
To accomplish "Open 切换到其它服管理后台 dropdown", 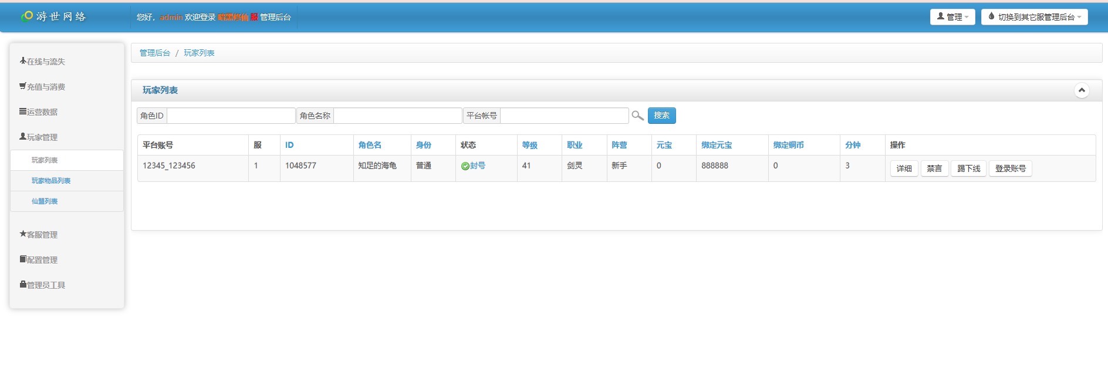I will tap(1034, 17).
